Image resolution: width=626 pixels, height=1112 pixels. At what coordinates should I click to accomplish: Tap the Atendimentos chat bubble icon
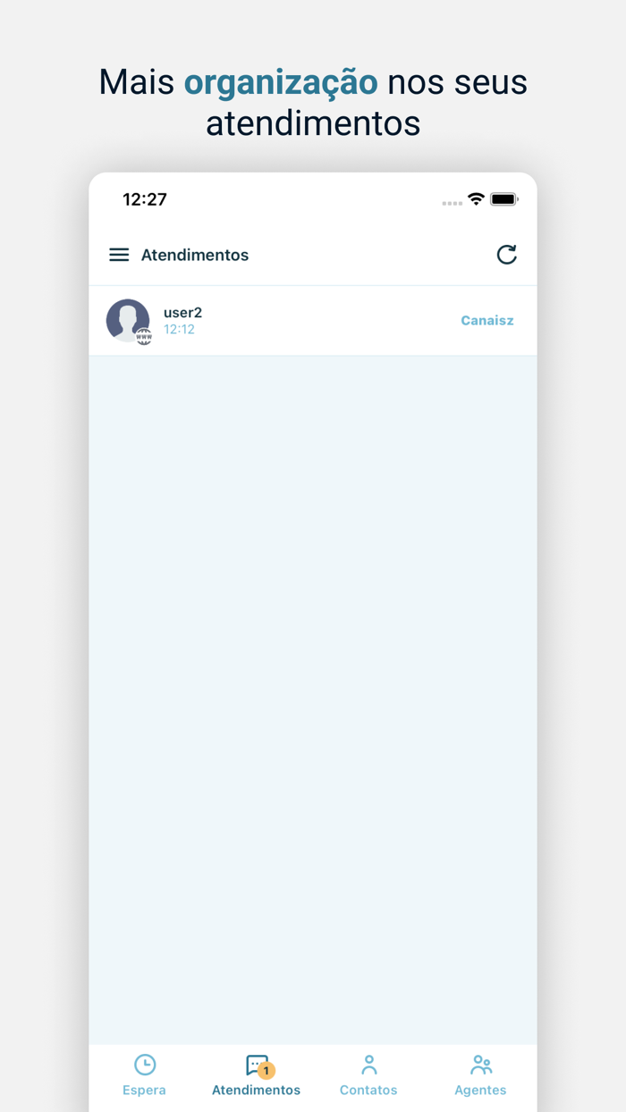coord(257,1065)
